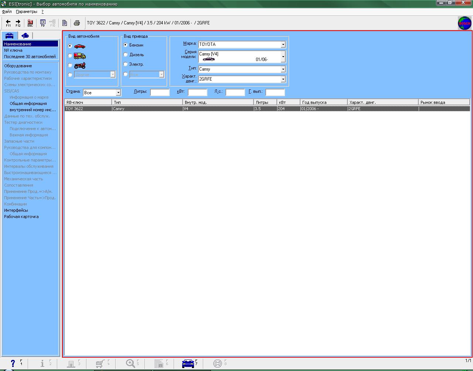Image resolution: width=473 pixels, height=371 pixels.
Task: Select the Электр. drive radio button
Action: [x=126, y=64]
